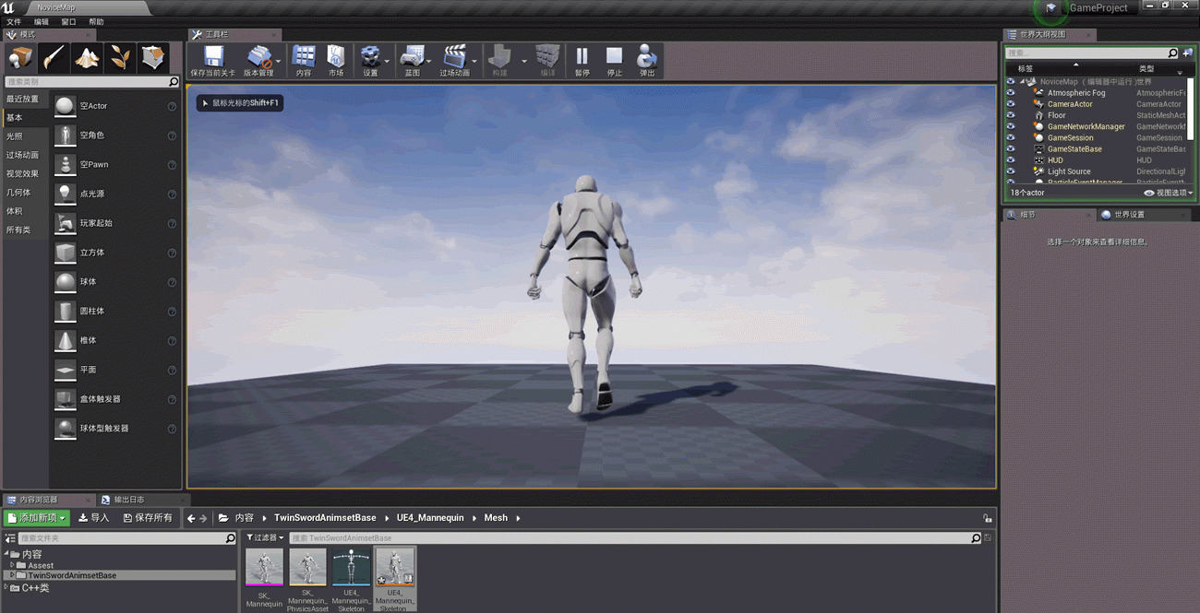This screenshot has width=1200, height=613.
Task: Open the Window (窗口) menu
Action: click(x=69, y=21)
